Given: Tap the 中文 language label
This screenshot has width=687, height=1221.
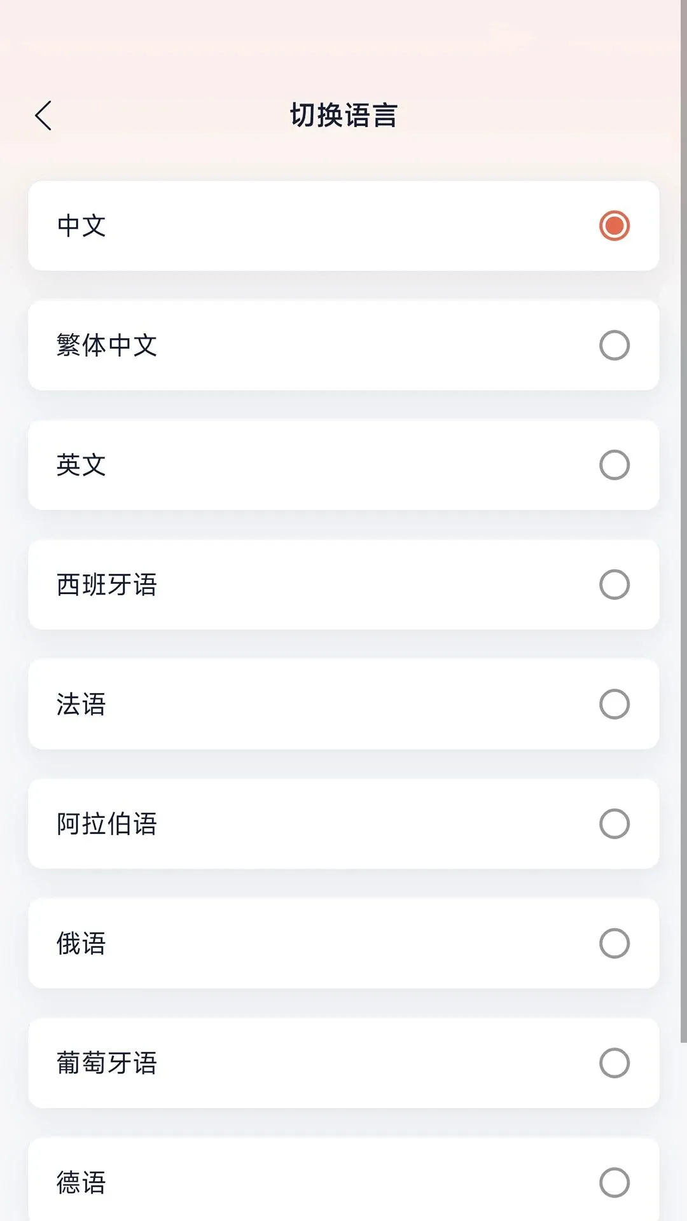Looking at the screenshot, I should [81, 226].
